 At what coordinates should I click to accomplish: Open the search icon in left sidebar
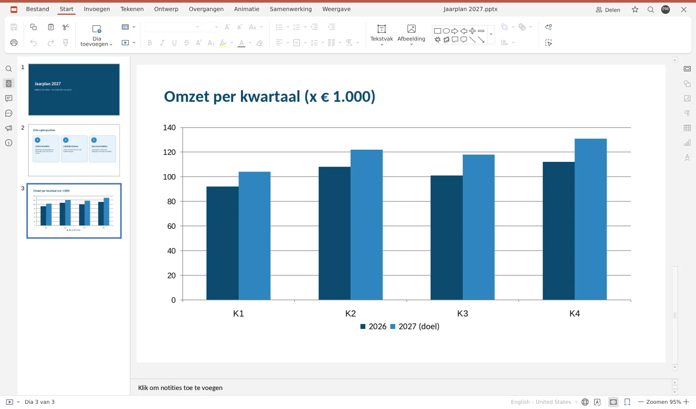(x=9, y=69)
